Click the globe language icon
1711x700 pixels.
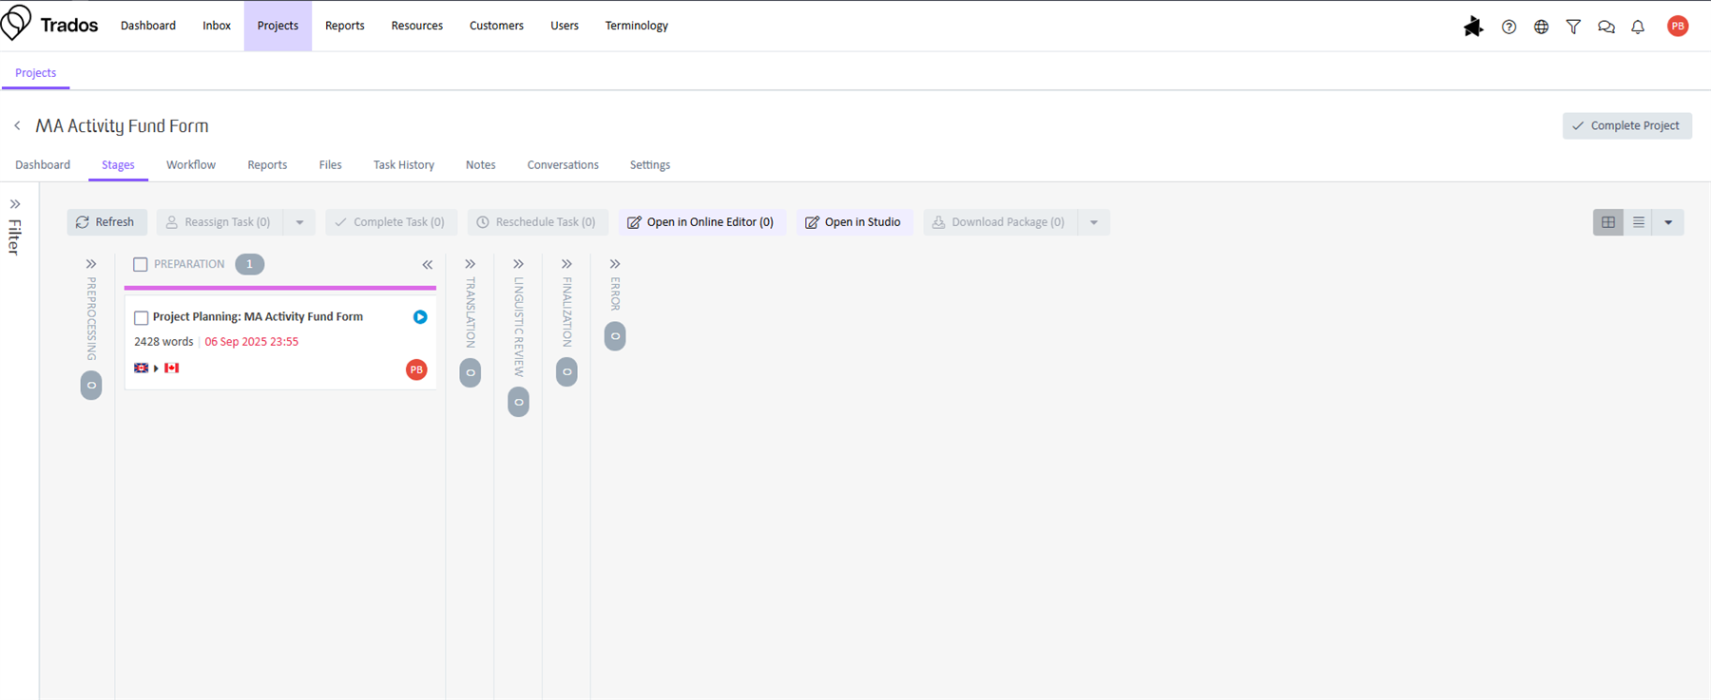tap(1541, 27)
